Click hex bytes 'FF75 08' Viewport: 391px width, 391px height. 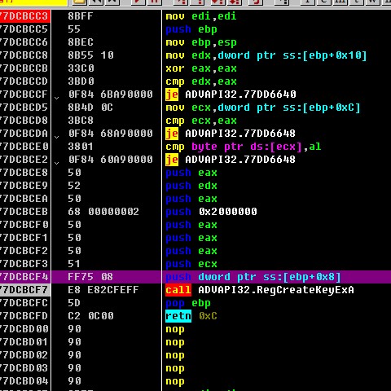tap(90, 277)
